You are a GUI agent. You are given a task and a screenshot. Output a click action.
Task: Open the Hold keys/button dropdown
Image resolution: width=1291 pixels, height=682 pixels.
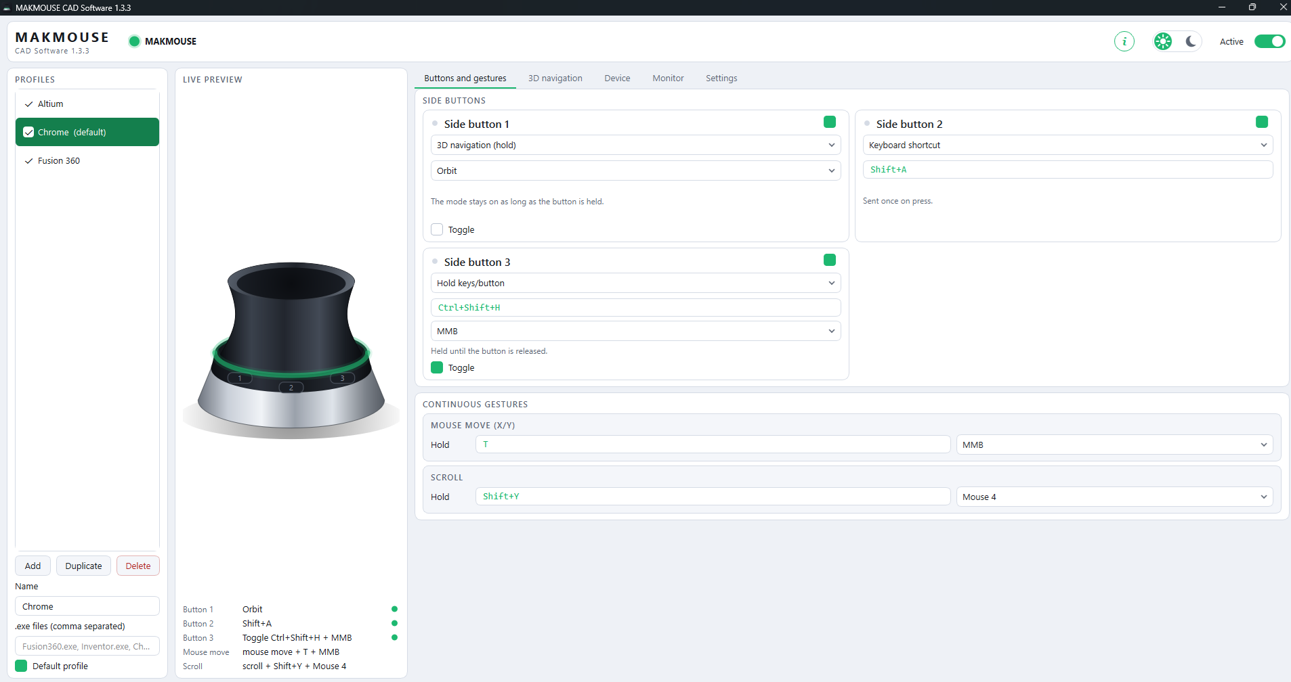[x=635, y=283]
